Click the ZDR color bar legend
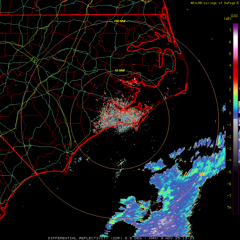 point(235,118)
